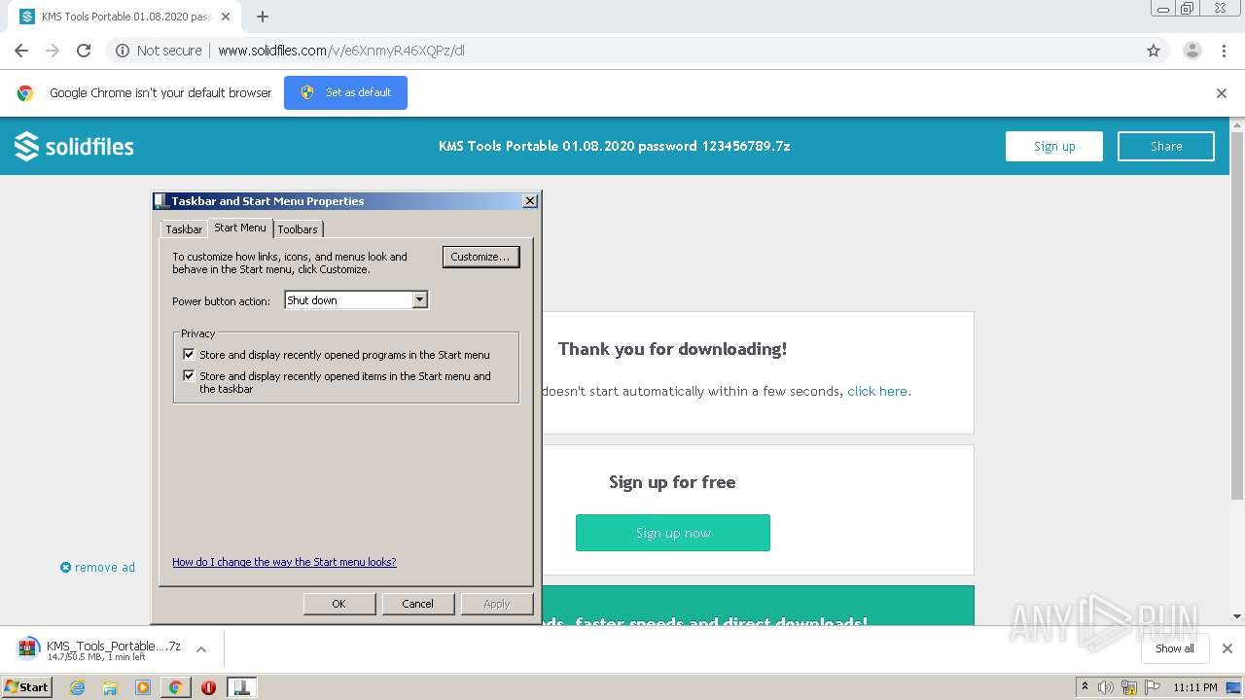Open the Start menu help link
Screen dimensions: 1245x700
(284, 562)
